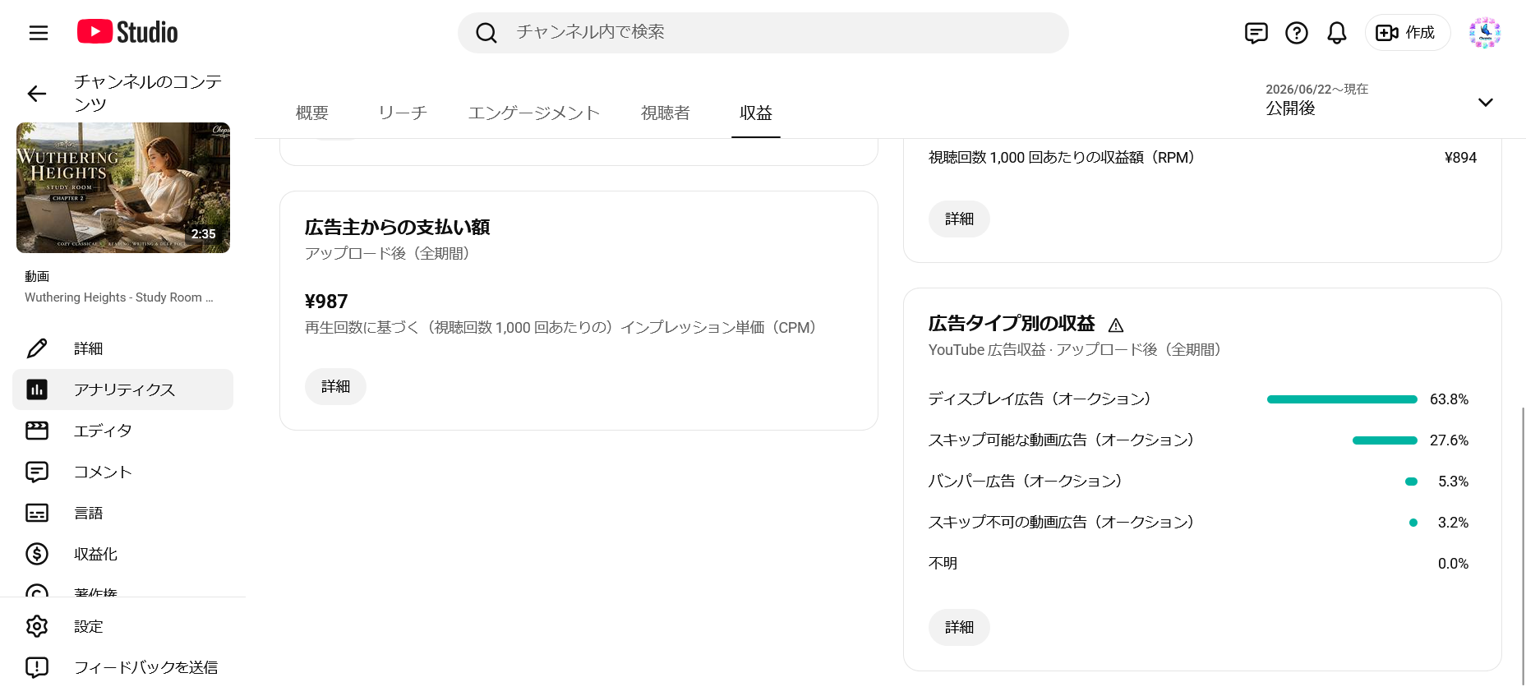Open 収益化 in the sidebar
The image size is (1526, 696).
[x=122, y=554]
